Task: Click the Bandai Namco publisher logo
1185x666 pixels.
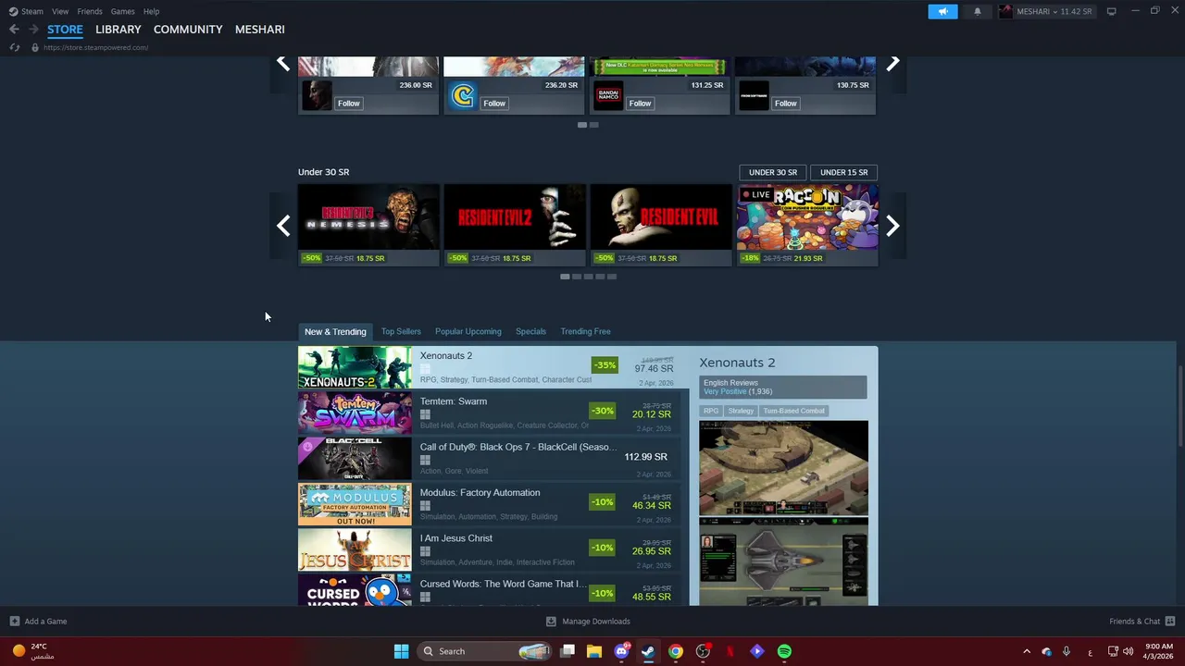Action: click(x=608, y=95)
